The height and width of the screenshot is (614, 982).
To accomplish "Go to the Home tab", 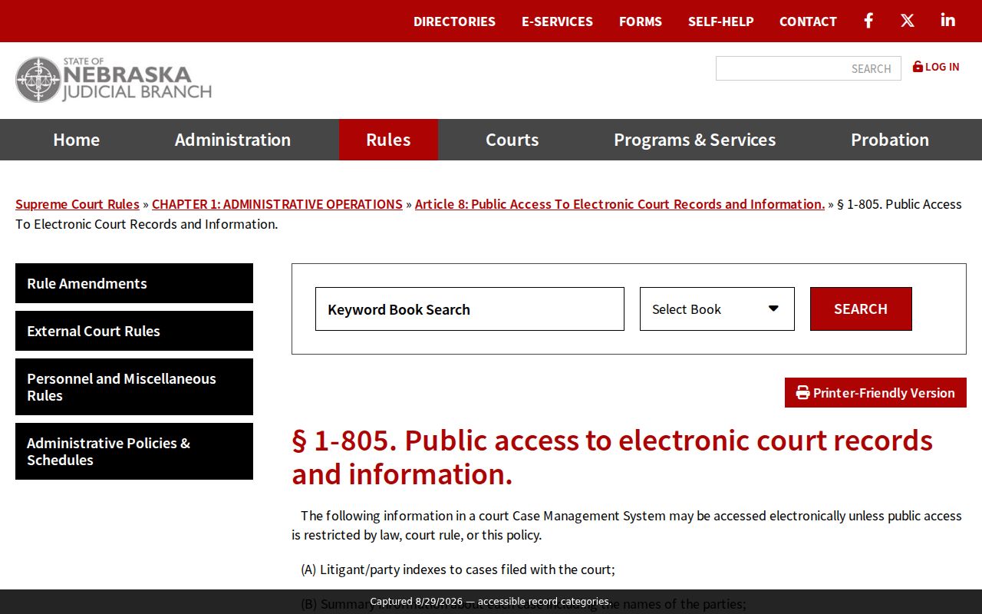I will coord(77,140).
